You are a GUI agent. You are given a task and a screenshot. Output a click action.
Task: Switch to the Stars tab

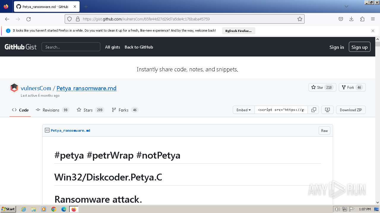point(90,110)
